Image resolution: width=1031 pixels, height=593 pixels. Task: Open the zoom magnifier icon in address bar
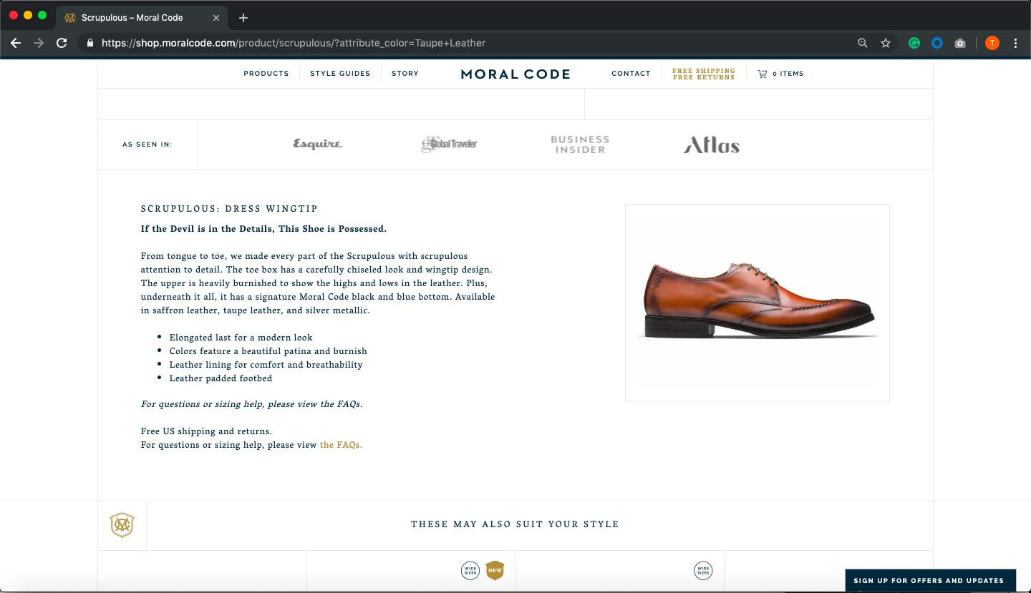[863, 43]
